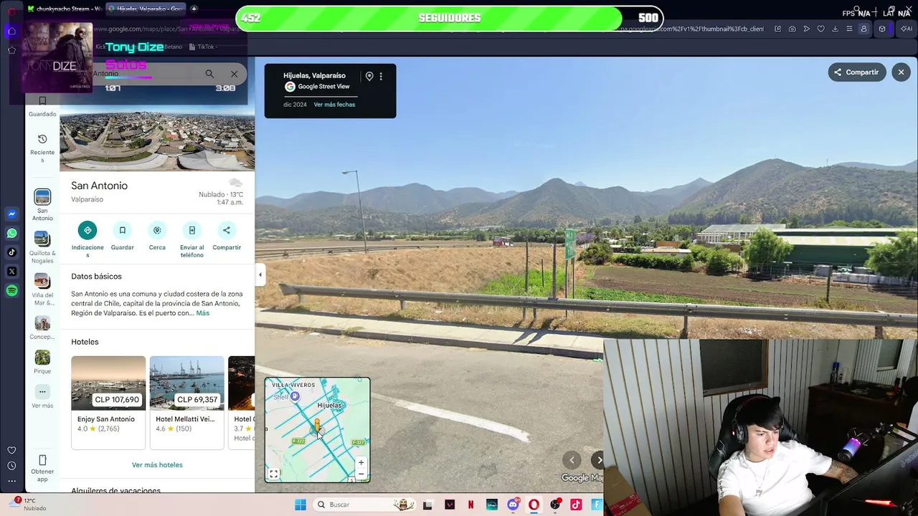Click Ver más hoteles link

coord(157,465)
